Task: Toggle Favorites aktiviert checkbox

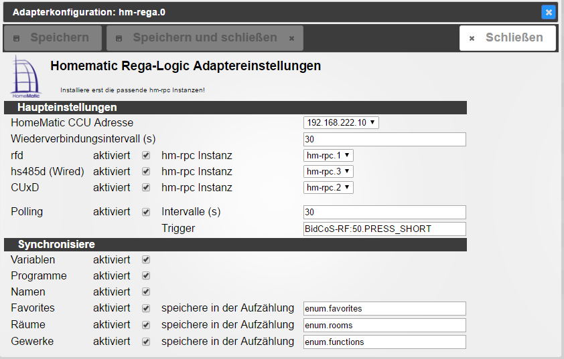Action: tap(145, 308)
